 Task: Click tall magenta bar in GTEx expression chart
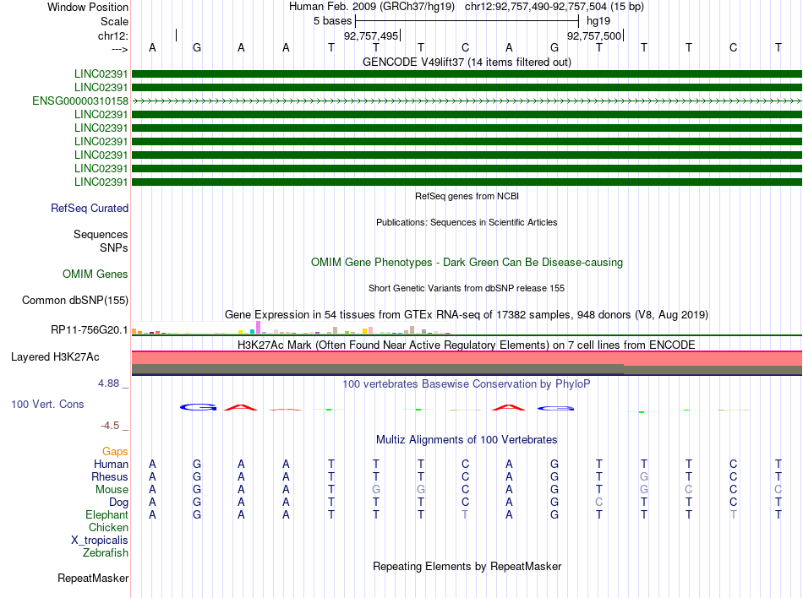(258, 328)
